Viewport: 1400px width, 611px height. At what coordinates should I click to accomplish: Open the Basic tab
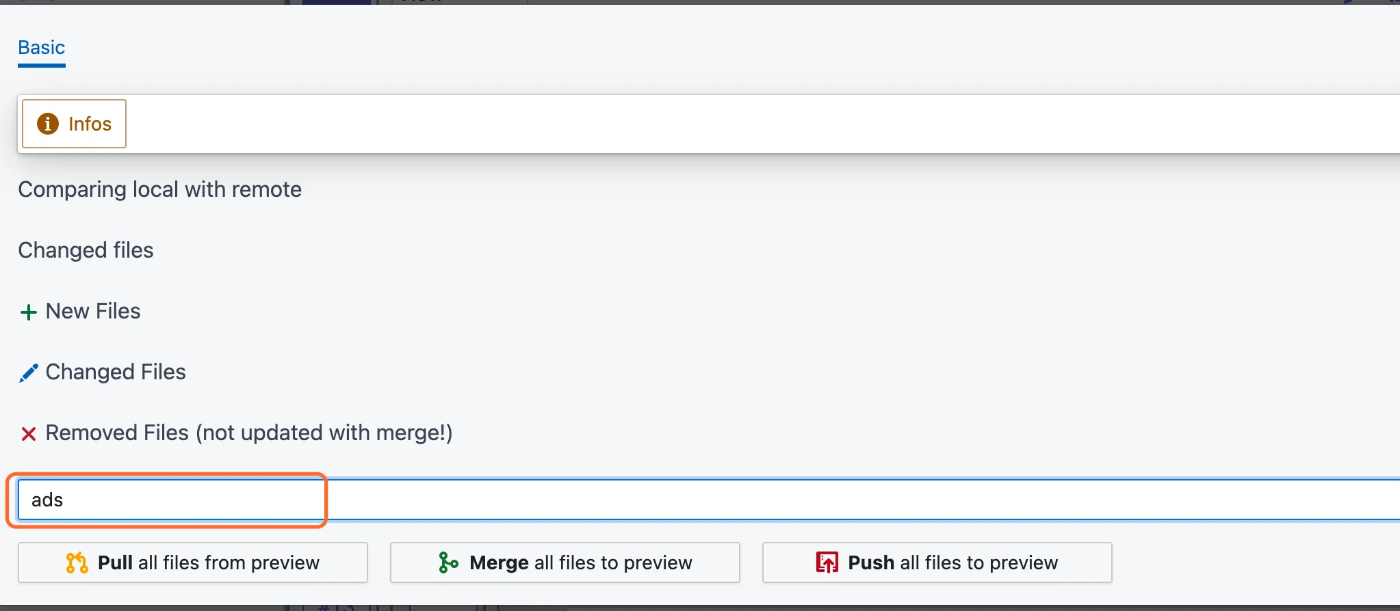tap(41, 48)
